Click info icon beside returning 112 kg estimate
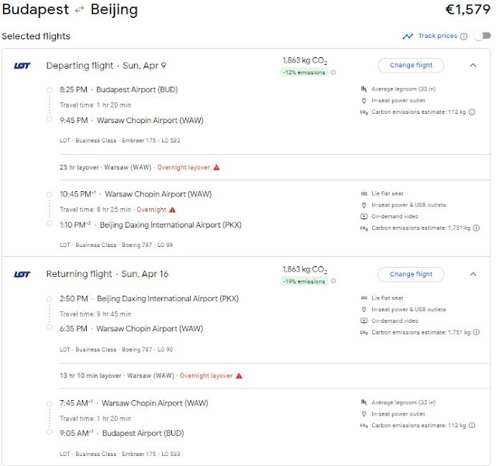This screenshot has height=466, width=496. [x=473, y=425]
